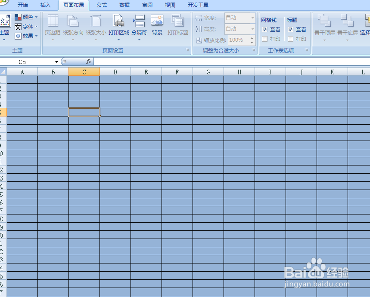Open the 页边距 margins tool
The image size is (370, 297).
click(53, 27)
